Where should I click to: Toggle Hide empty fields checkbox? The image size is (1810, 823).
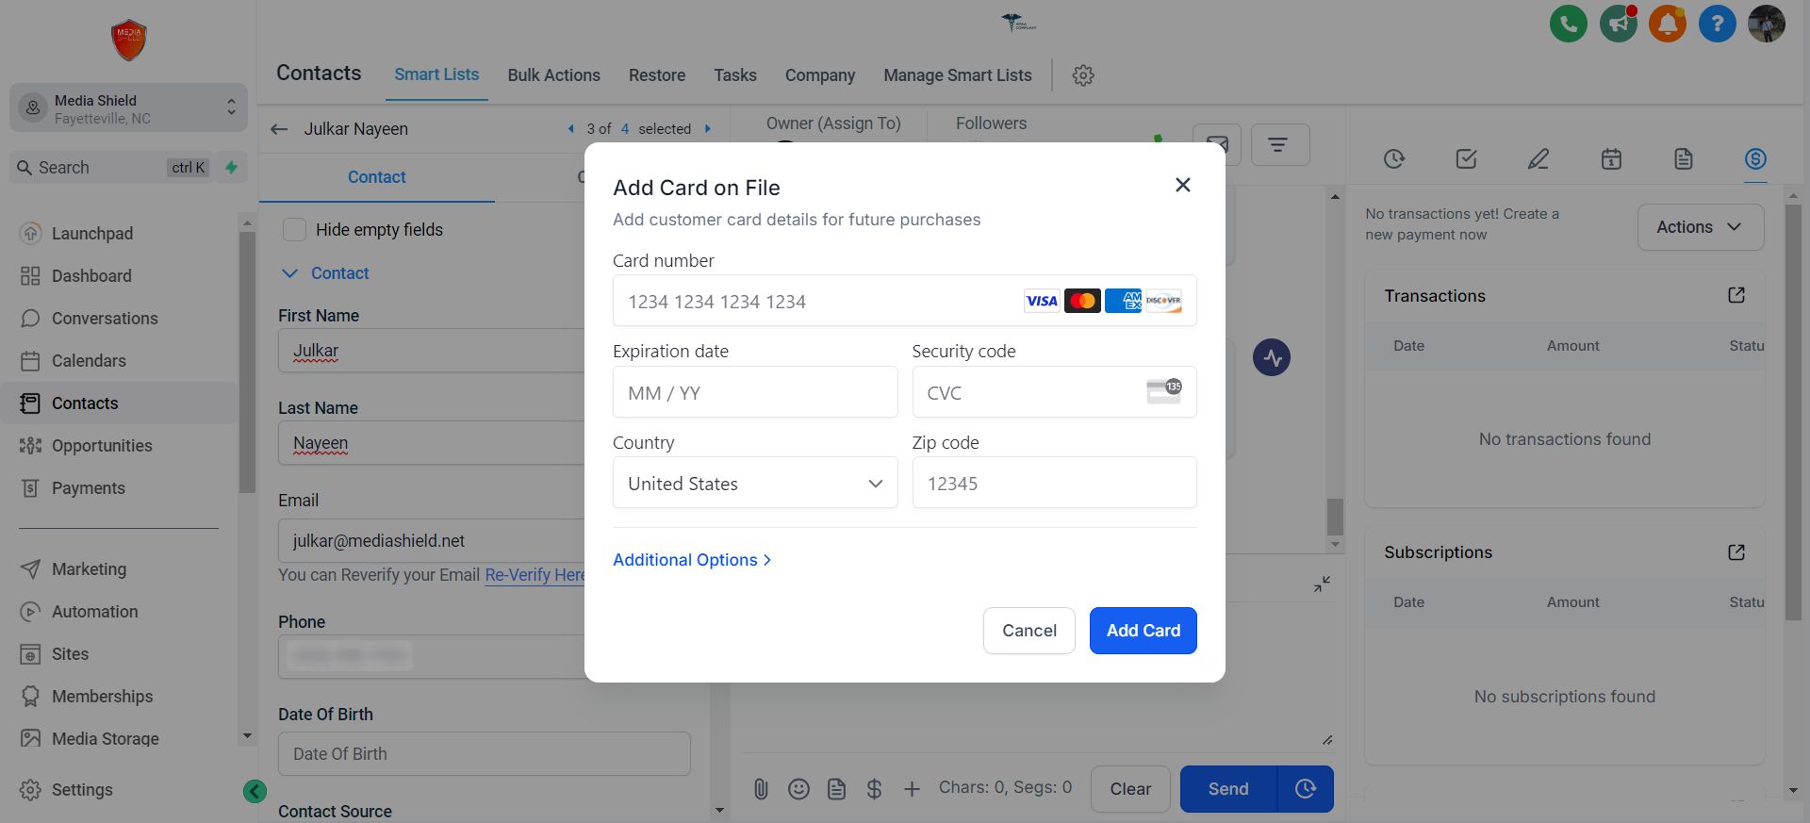pos(294,229)
